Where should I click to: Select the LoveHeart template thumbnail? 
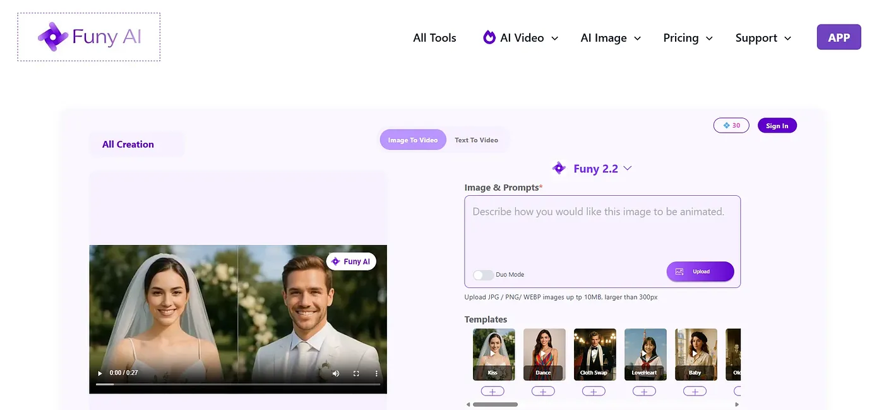pyautogui.click(x=645, y=354)
